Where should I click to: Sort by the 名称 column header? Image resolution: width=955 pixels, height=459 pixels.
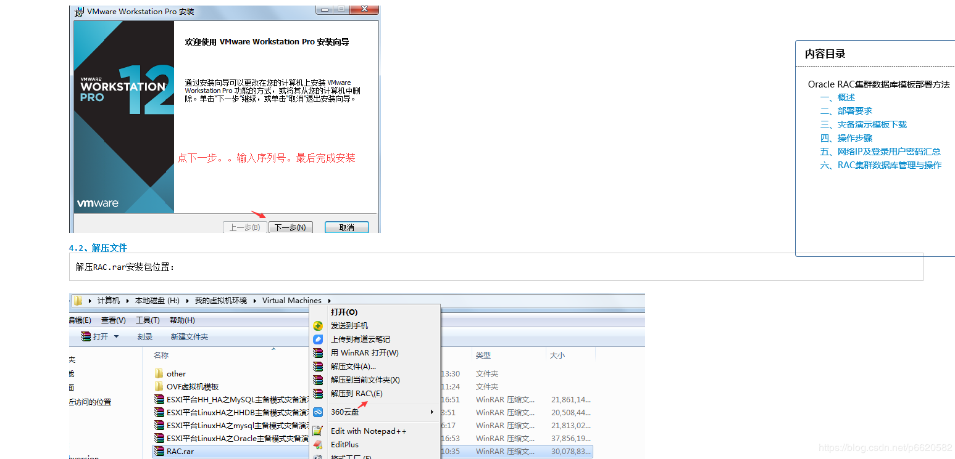pyautogui.click(x=161, y=355)
